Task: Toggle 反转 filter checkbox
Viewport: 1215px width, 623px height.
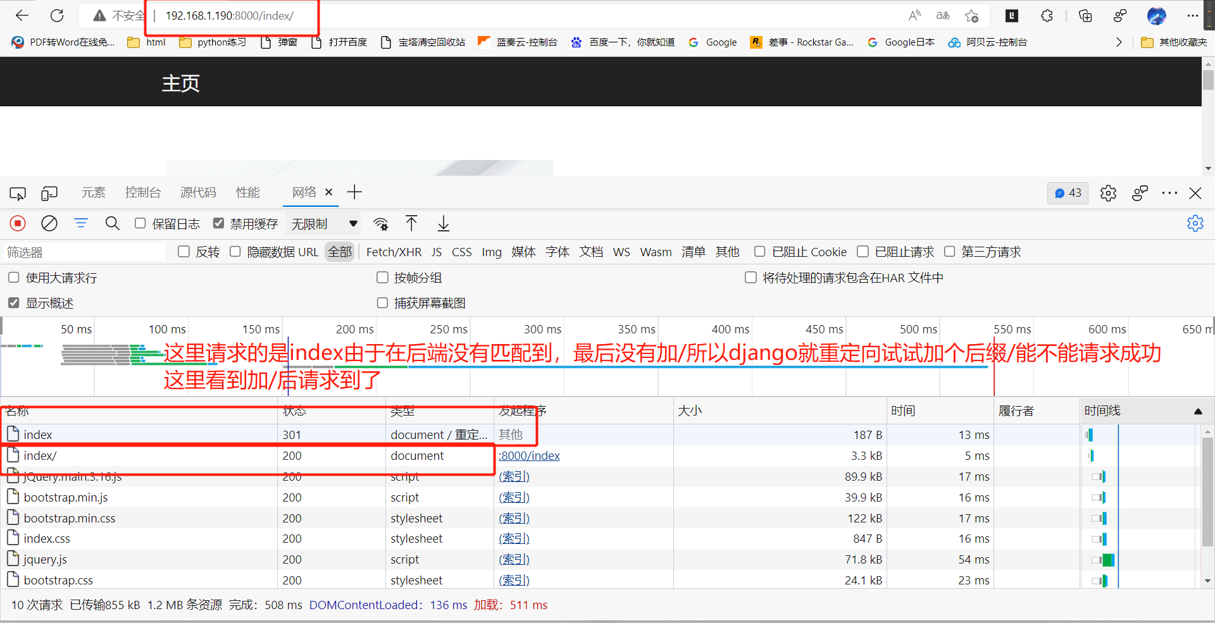Action: (x=184, y=251)
